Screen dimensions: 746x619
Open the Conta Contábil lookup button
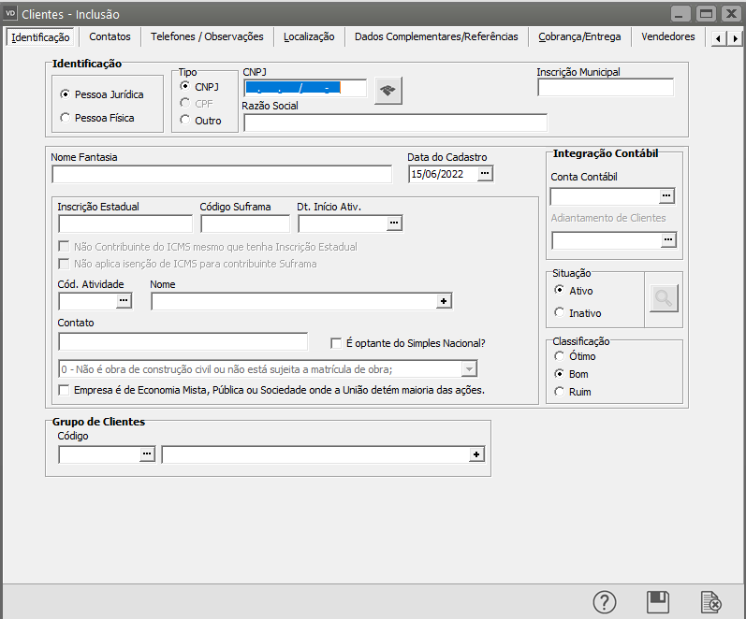[x=666, y=196]
